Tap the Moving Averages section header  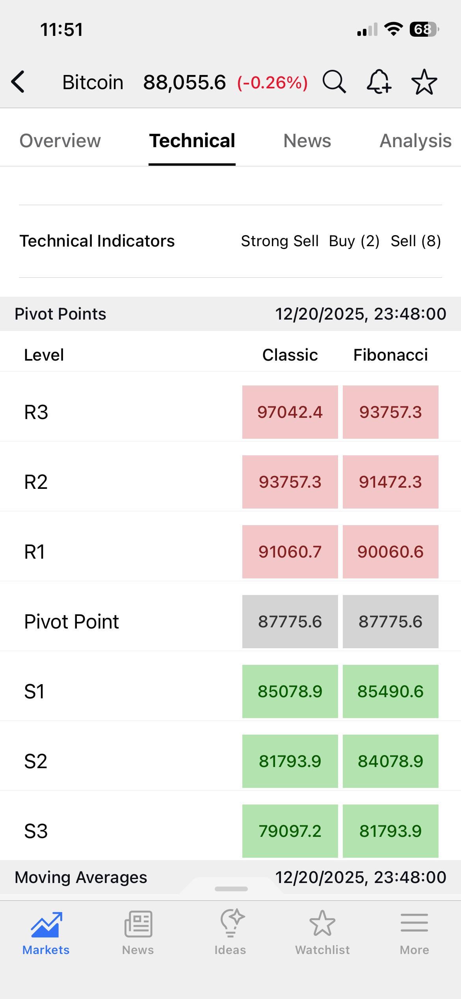(x=81, y=877)
